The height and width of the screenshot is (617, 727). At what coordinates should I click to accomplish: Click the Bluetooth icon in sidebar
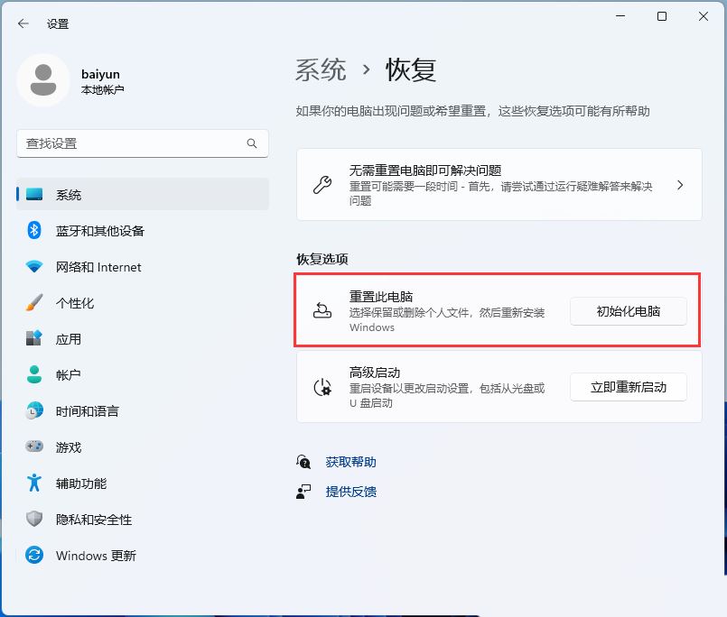pos(34,230)
